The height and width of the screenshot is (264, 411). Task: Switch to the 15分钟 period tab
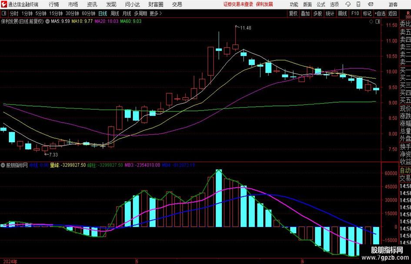pyautogui.click(x=56, y=13)
